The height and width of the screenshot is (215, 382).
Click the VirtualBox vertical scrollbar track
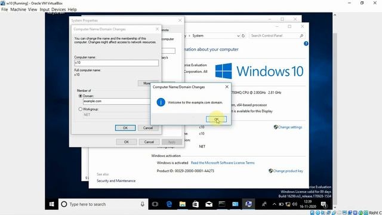coord(335,111)
